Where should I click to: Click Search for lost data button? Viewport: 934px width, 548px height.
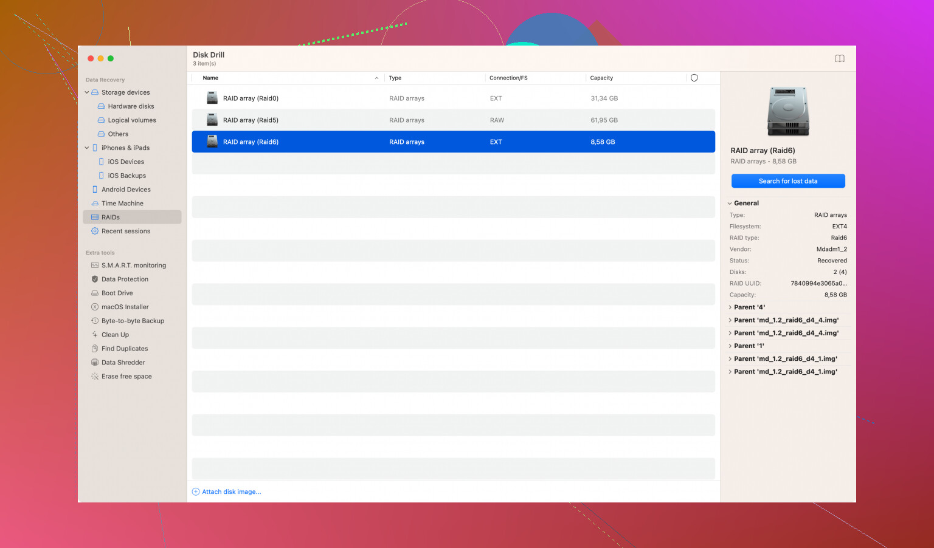click(x=787, y=181)
